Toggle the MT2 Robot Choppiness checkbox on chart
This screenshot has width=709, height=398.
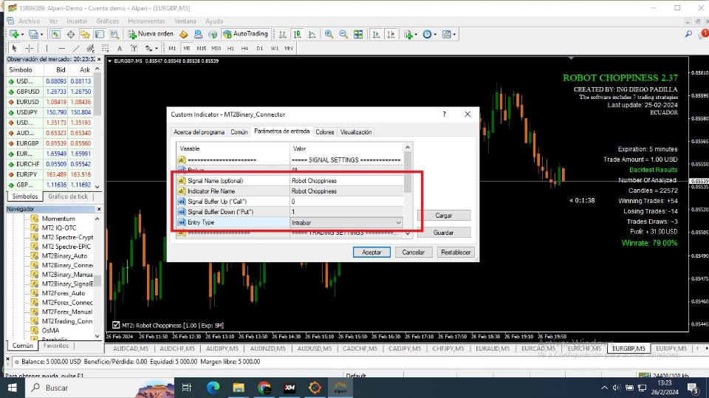pyautogui.click(x=116, y=325)
